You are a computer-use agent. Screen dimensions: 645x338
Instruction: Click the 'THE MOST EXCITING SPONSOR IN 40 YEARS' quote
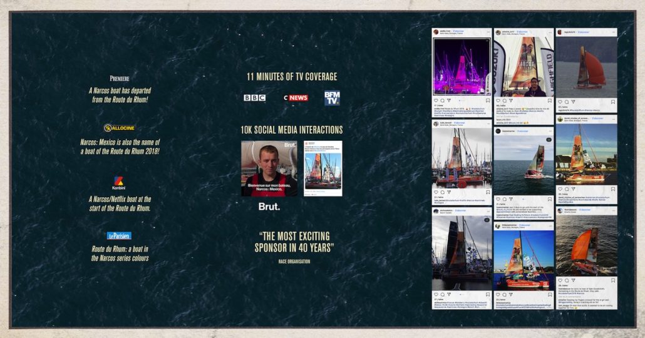click(x=294, y=242)
